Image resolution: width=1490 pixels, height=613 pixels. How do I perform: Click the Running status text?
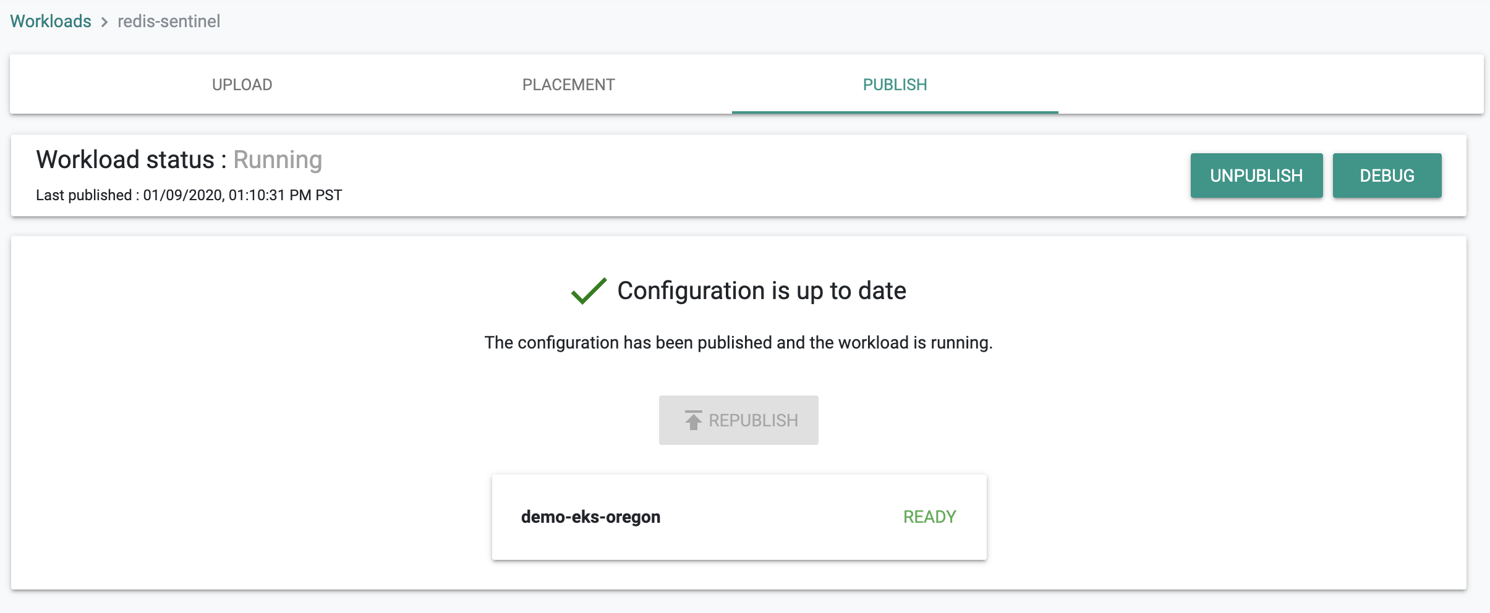click(x=278, y=159)
